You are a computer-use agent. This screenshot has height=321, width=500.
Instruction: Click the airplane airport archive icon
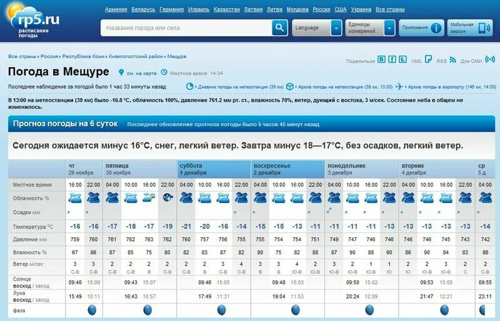tap(399, 86)
